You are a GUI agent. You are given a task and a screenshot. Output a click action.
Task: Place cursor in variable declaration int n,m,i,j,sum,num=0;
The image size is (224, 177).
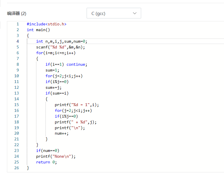coord(61,41)
